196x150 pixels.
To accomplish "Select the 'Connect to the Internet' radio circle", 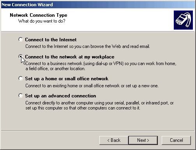I will 21,39.
